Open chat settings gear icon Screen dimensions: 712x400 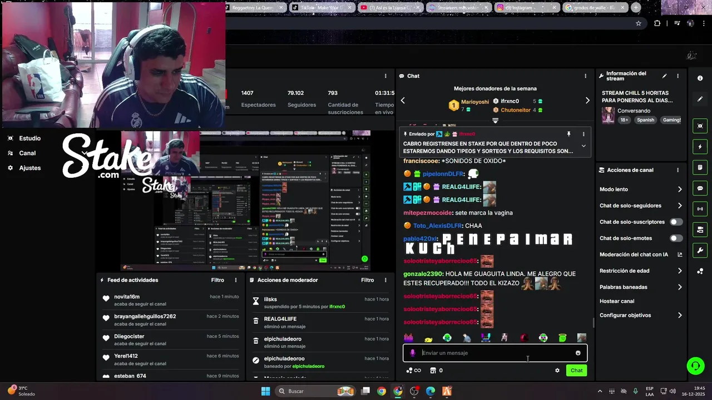(557, 371)
